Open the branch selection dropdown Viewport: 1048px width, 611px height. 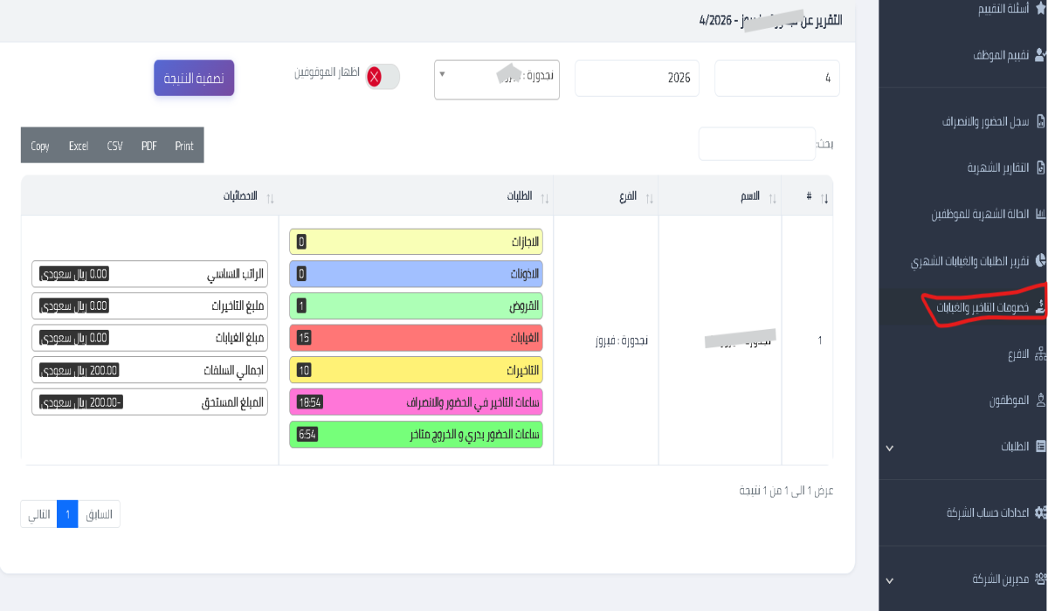496,78
